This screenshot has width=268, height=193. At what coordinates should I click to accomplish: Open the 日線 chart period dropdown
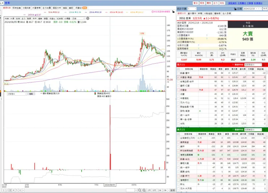click(x=78, y=18)
